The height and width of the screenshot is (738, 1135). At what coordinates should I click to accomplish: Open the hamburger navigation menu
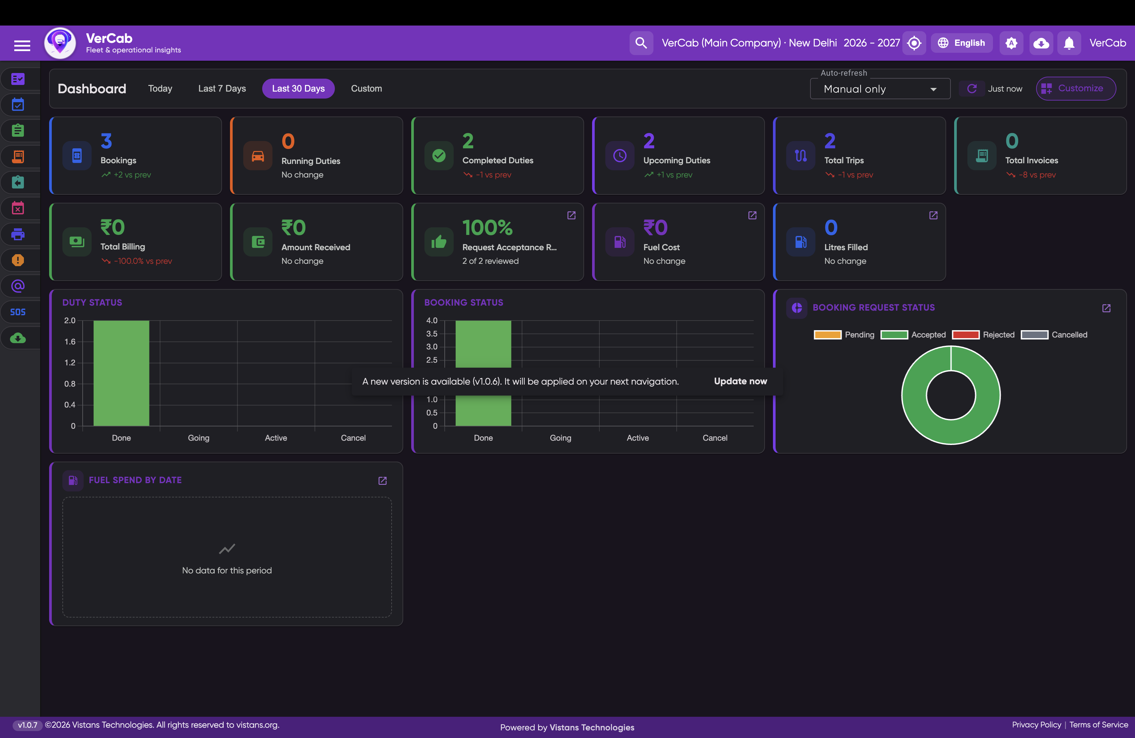pos(22,45)
